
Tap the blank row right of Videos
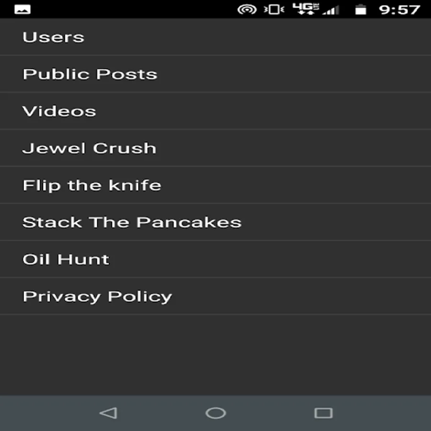[263, 111]
